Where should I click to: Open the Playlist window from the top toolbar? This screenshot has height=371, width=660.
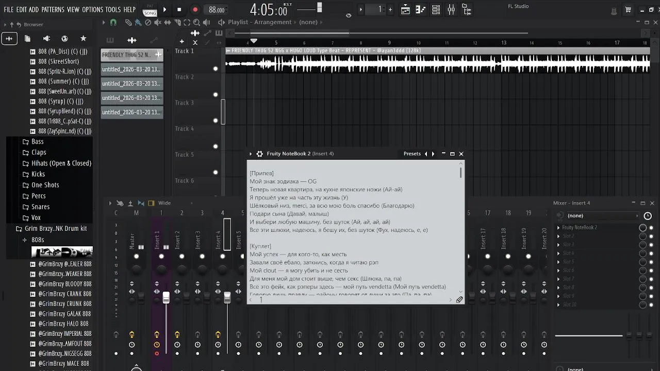[405, 9]
